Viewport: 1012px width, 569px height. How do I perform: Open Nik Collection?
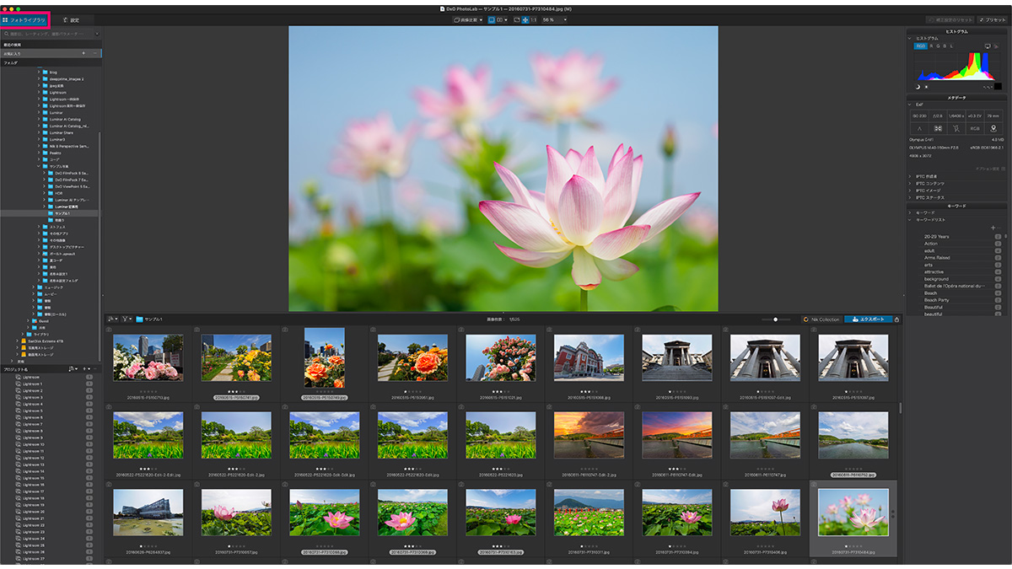822,319
